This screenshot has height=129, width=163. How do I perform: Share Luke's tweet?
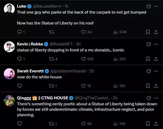(156, 32)
